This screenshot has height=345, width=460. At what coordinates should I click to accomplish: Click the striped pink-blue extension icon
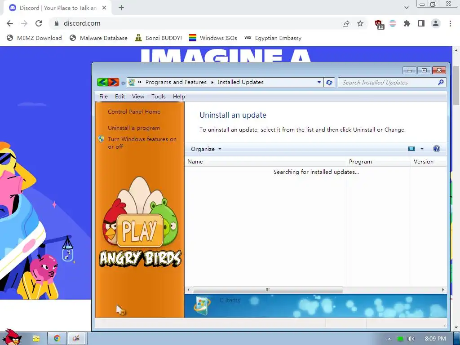click(x=393, y=23)
